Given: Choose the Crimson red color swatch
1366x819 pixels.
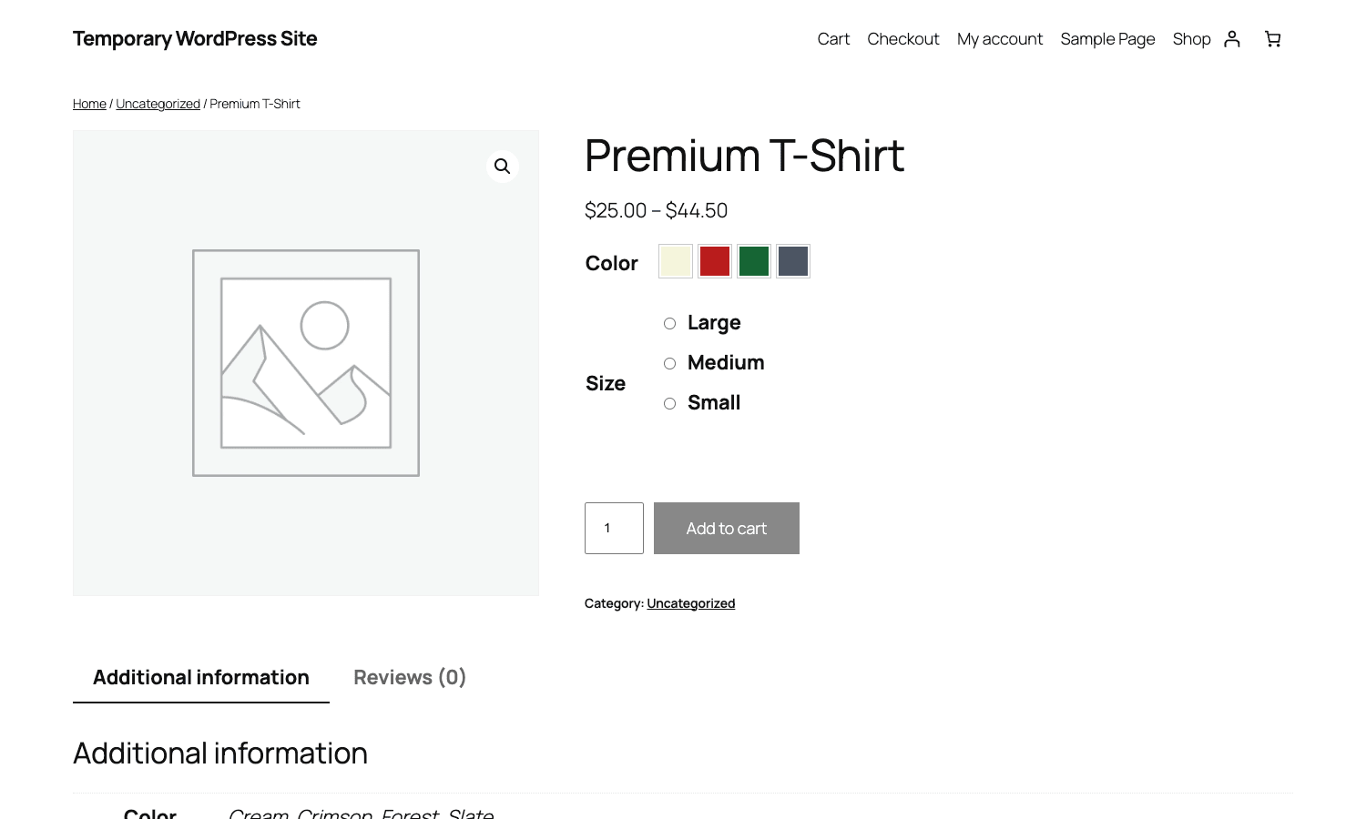Looking at the screenshot, I should click(x=715, y=261).
